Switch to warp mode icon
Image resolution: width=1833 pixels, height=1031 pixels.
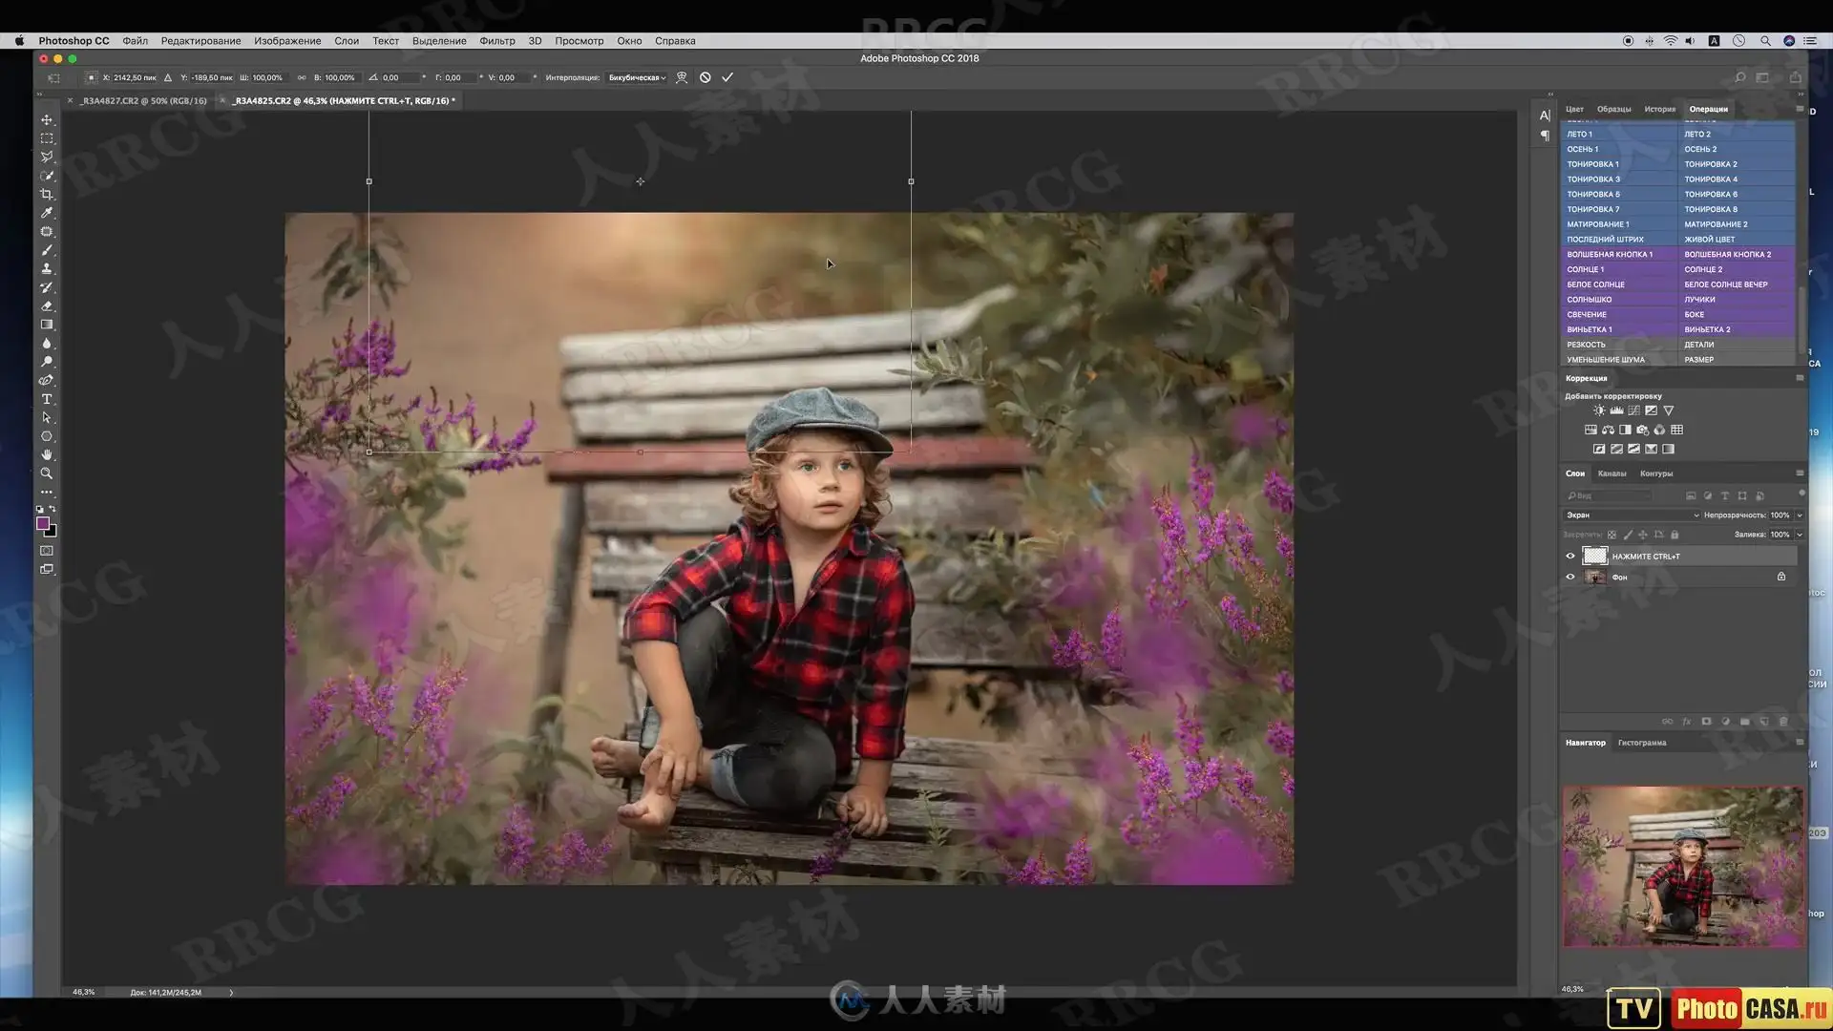pyautogui.click(x=682, y=77)
